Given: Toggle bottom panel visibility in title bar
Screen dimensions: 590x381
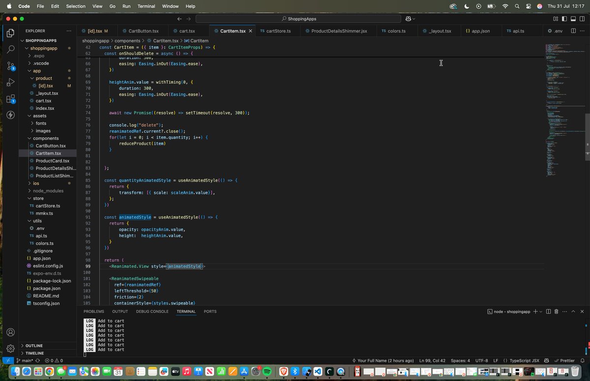Looking at the screenshot, I should click(573, 19).
